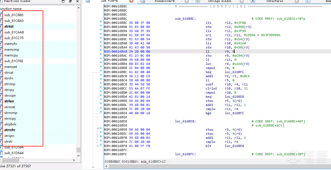
Task: Close the Functions window panel
Action: [78, 1]
